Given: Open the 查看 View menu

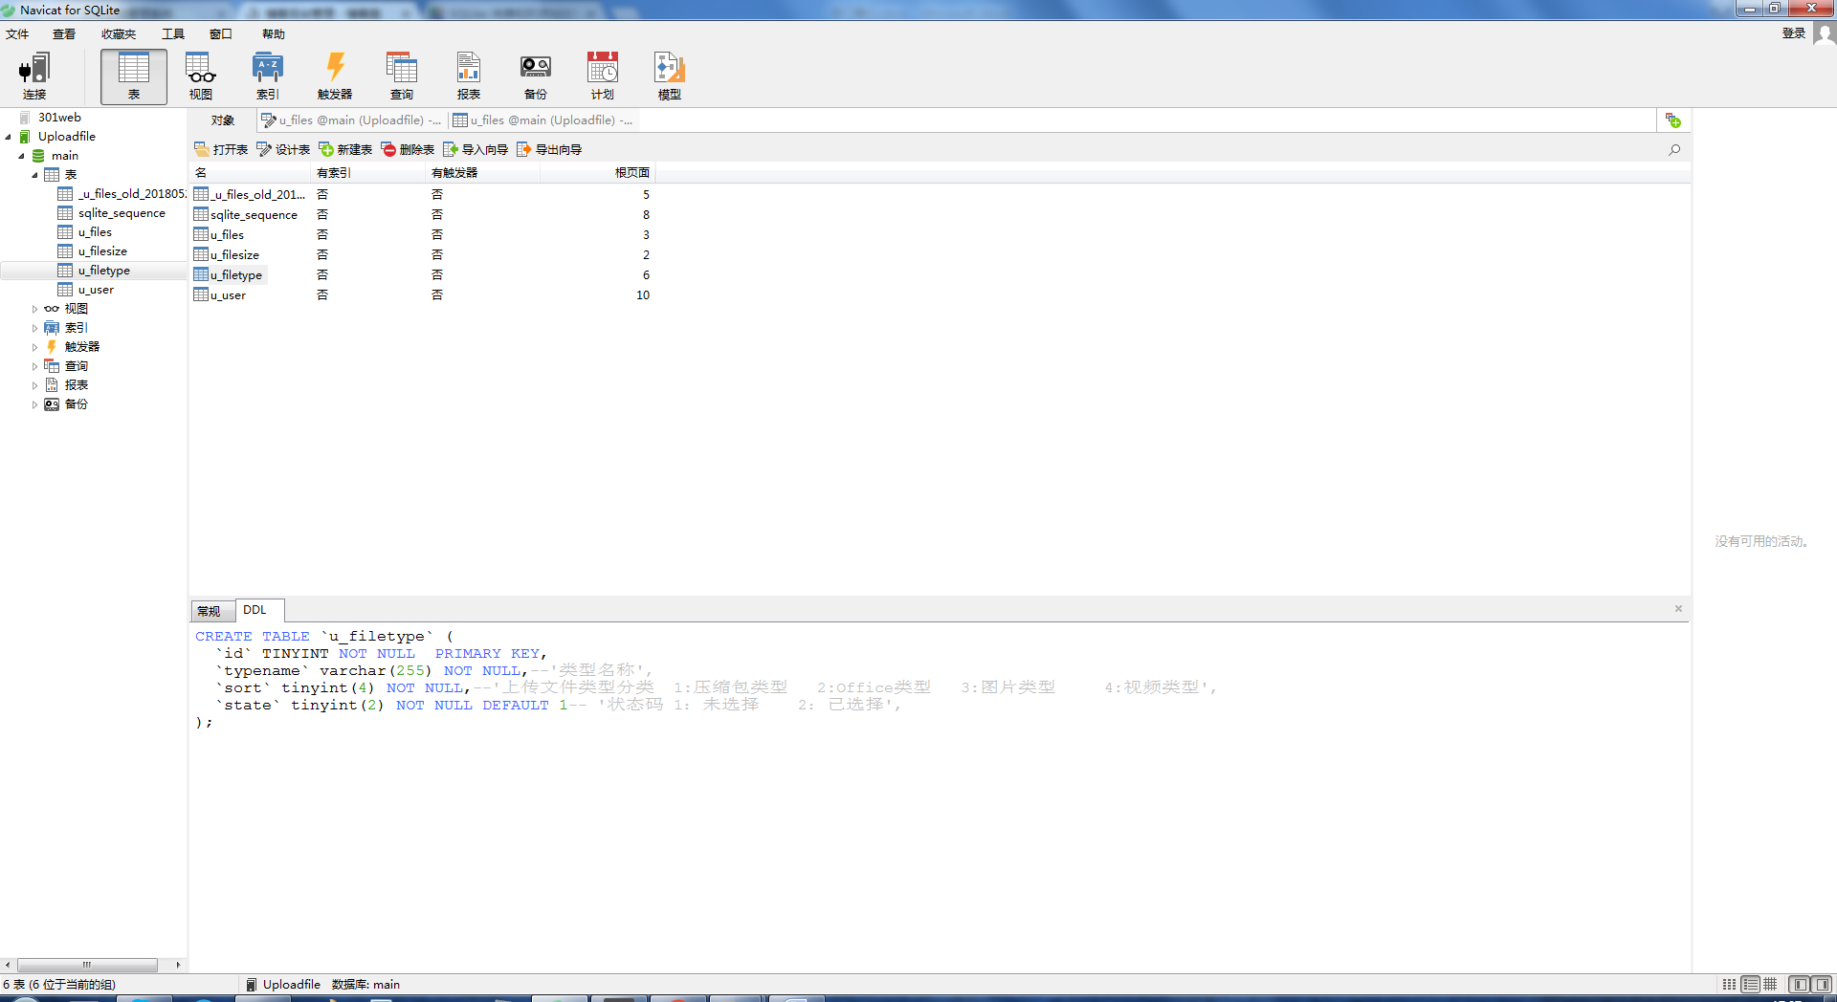Looking at the screenshot, I should 64,34.
